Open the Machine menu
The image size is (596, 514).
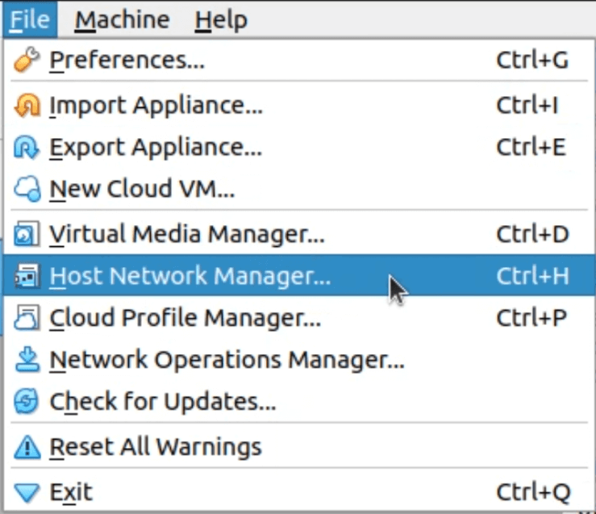pos(122,19)
